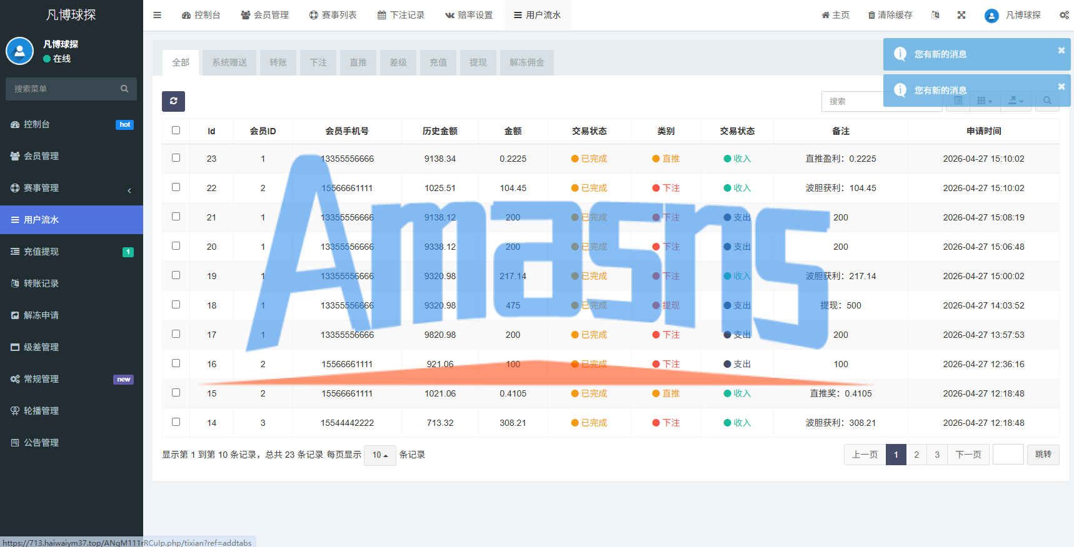
Task: Check the select-all checkbox in table header
Action: coord(176,131)
